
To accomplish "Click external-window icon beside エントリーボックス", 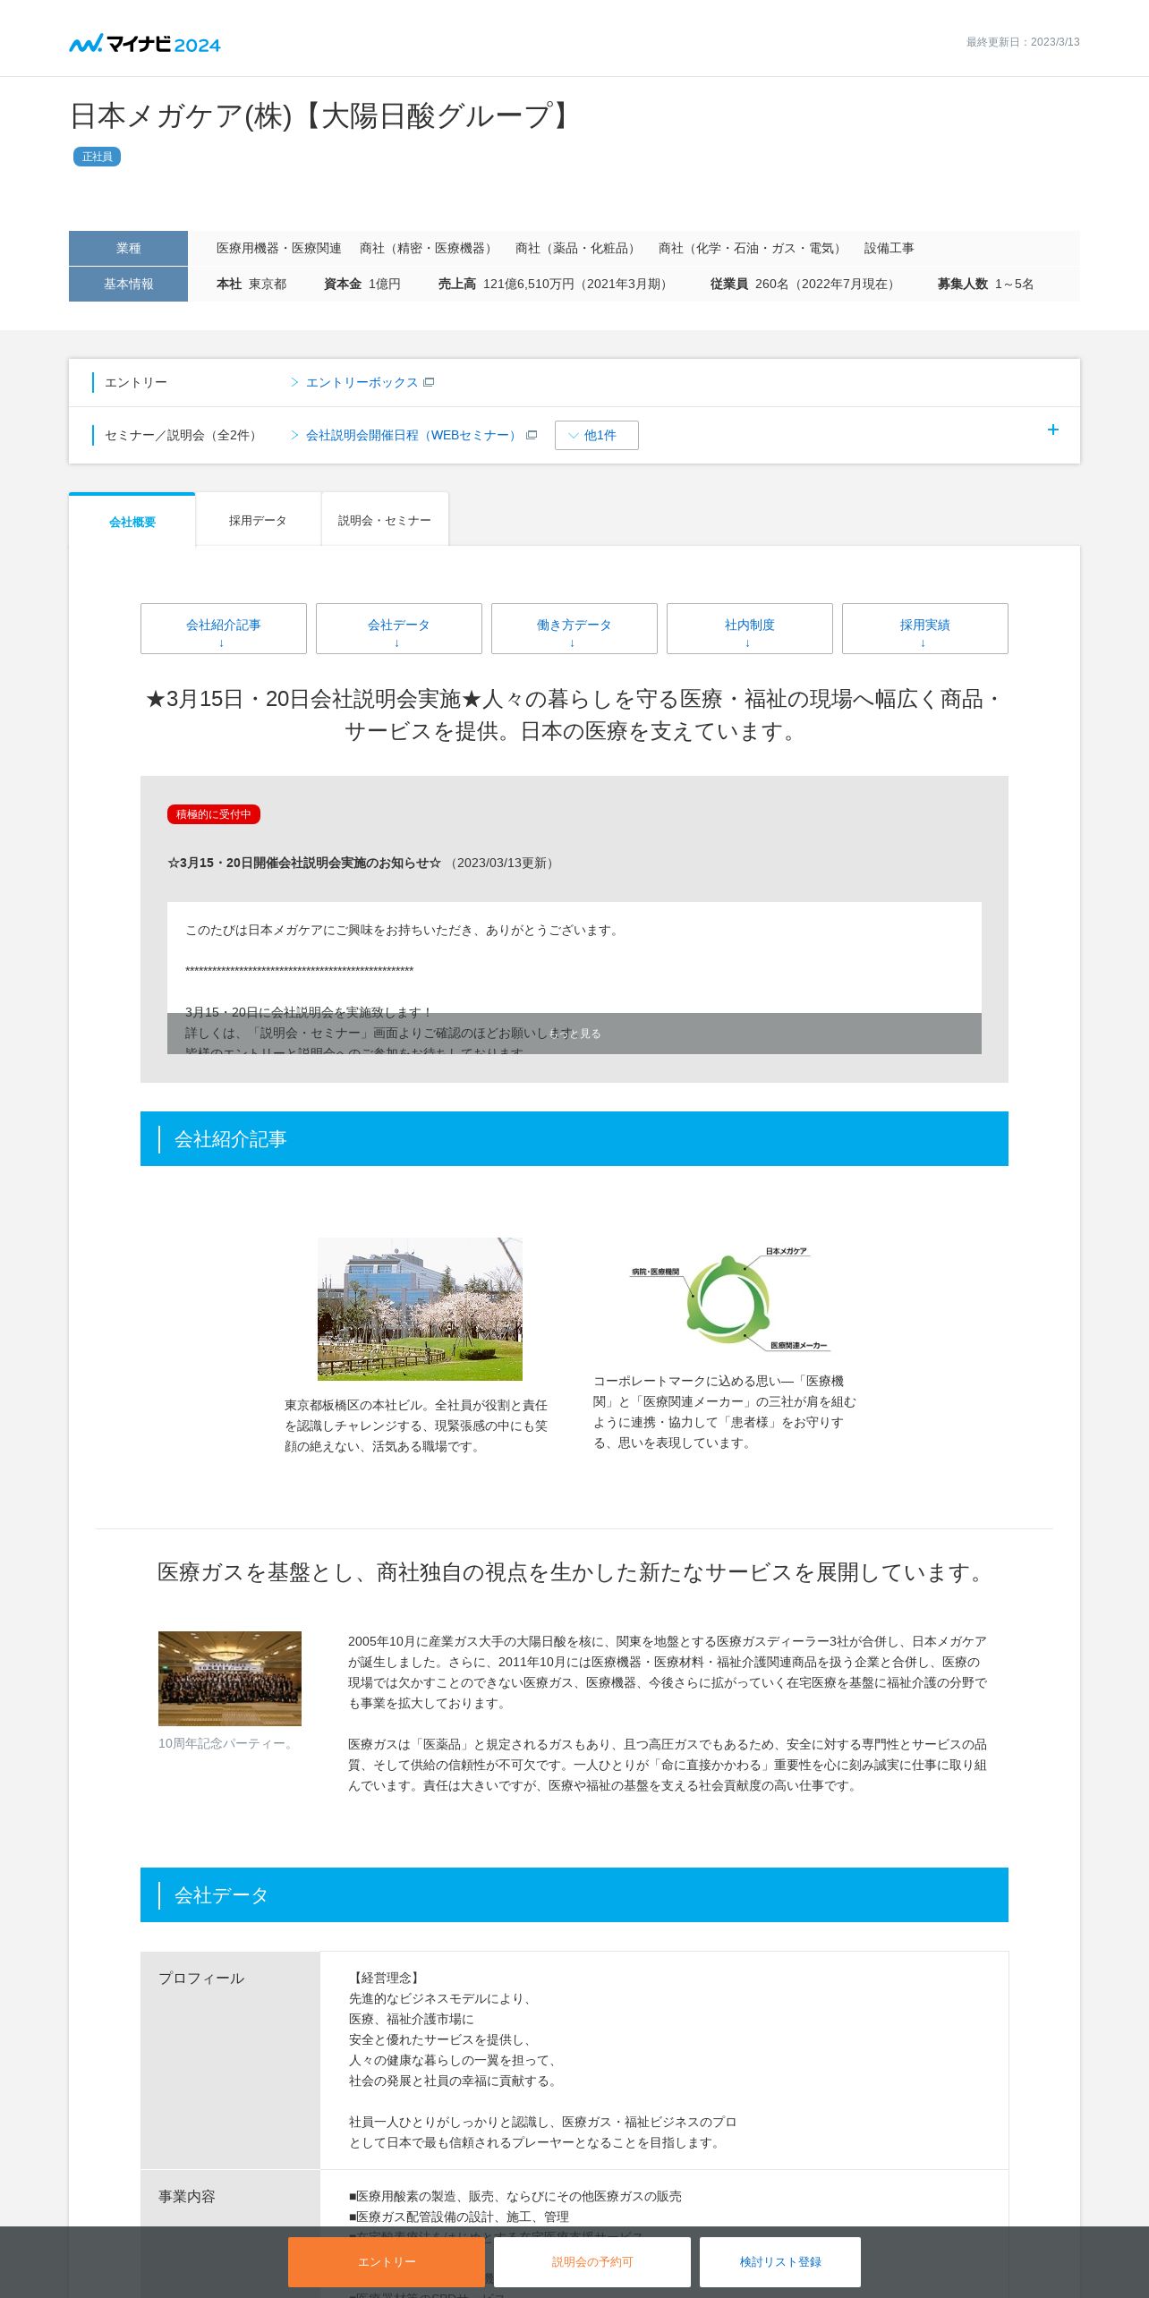I will [x=429, y=382].
